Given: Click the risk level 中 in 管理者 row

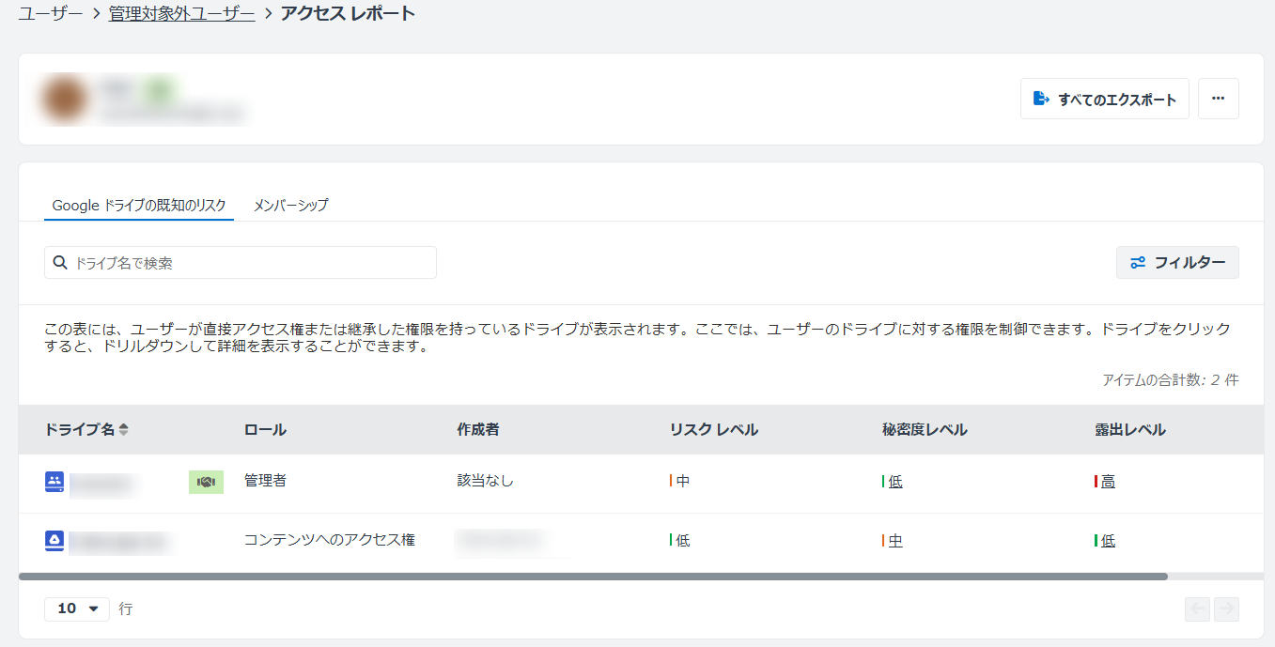Looking at the screenshot, I should click(x=682, y=481).
